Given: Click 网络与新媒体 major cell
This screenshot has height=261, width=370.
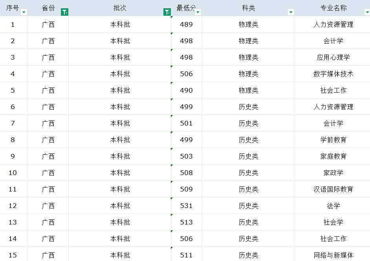Looking at the screenshot, I should (333, 254).
